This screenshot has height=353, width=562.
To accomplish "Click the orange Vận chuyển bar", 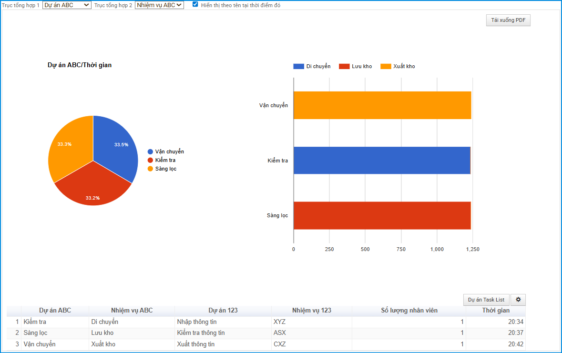I will pyautogui.click(x=382, y=105).
